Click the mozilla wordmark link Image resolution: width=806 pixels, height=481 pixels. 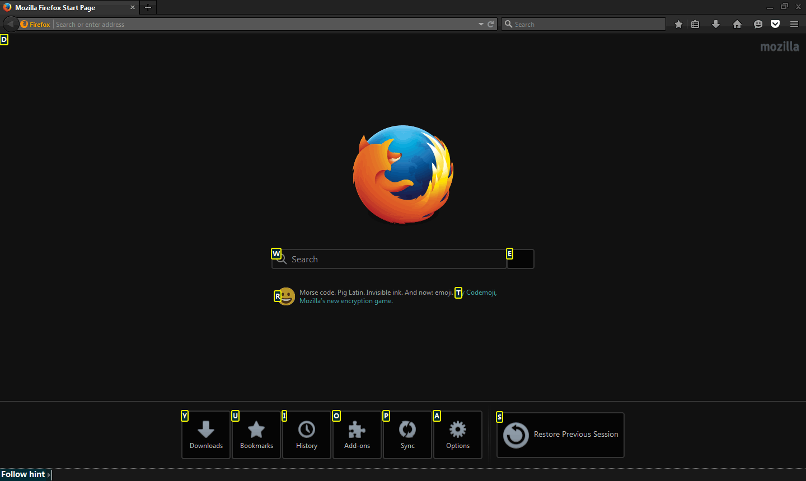780,46
